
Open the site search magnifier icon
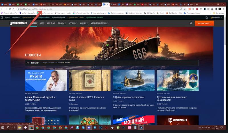click(191, 23)
